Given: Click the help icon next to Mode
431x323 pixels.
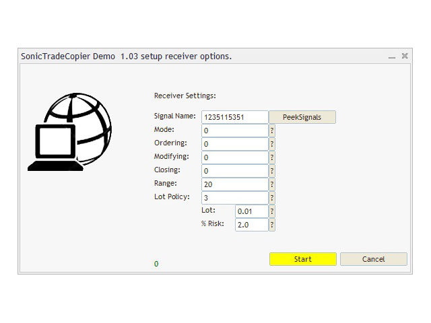Looking at the screenshot, I should [x=272, y=131].
